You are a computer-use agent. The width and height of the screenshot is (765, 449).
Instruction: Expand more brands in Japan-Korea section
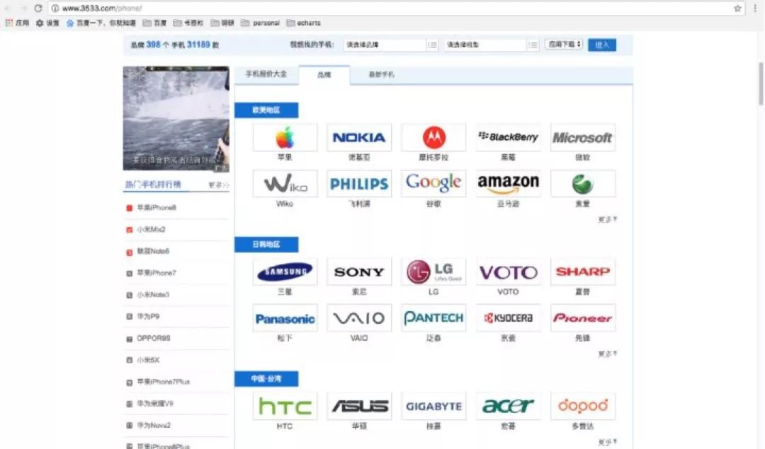[608, 354]
